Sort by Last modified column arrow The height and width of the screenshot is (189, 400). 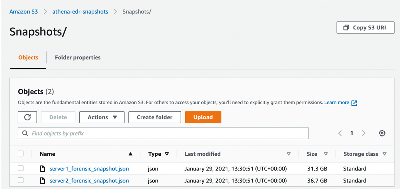[x=288, y=154]
